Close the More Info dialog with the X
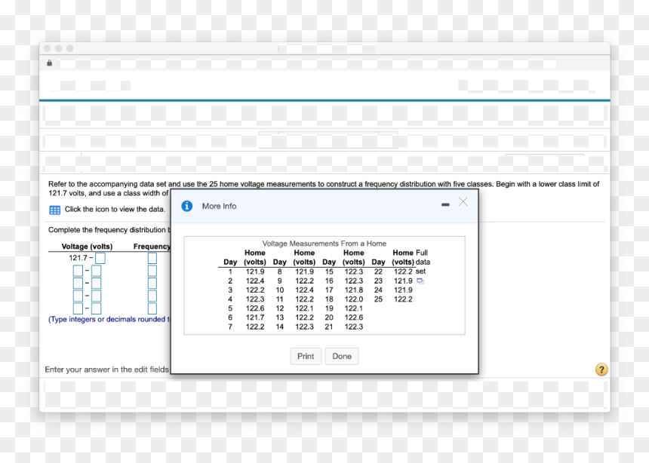Image resolution: width=649 pixels, height=463 pixels. [463, 202]
